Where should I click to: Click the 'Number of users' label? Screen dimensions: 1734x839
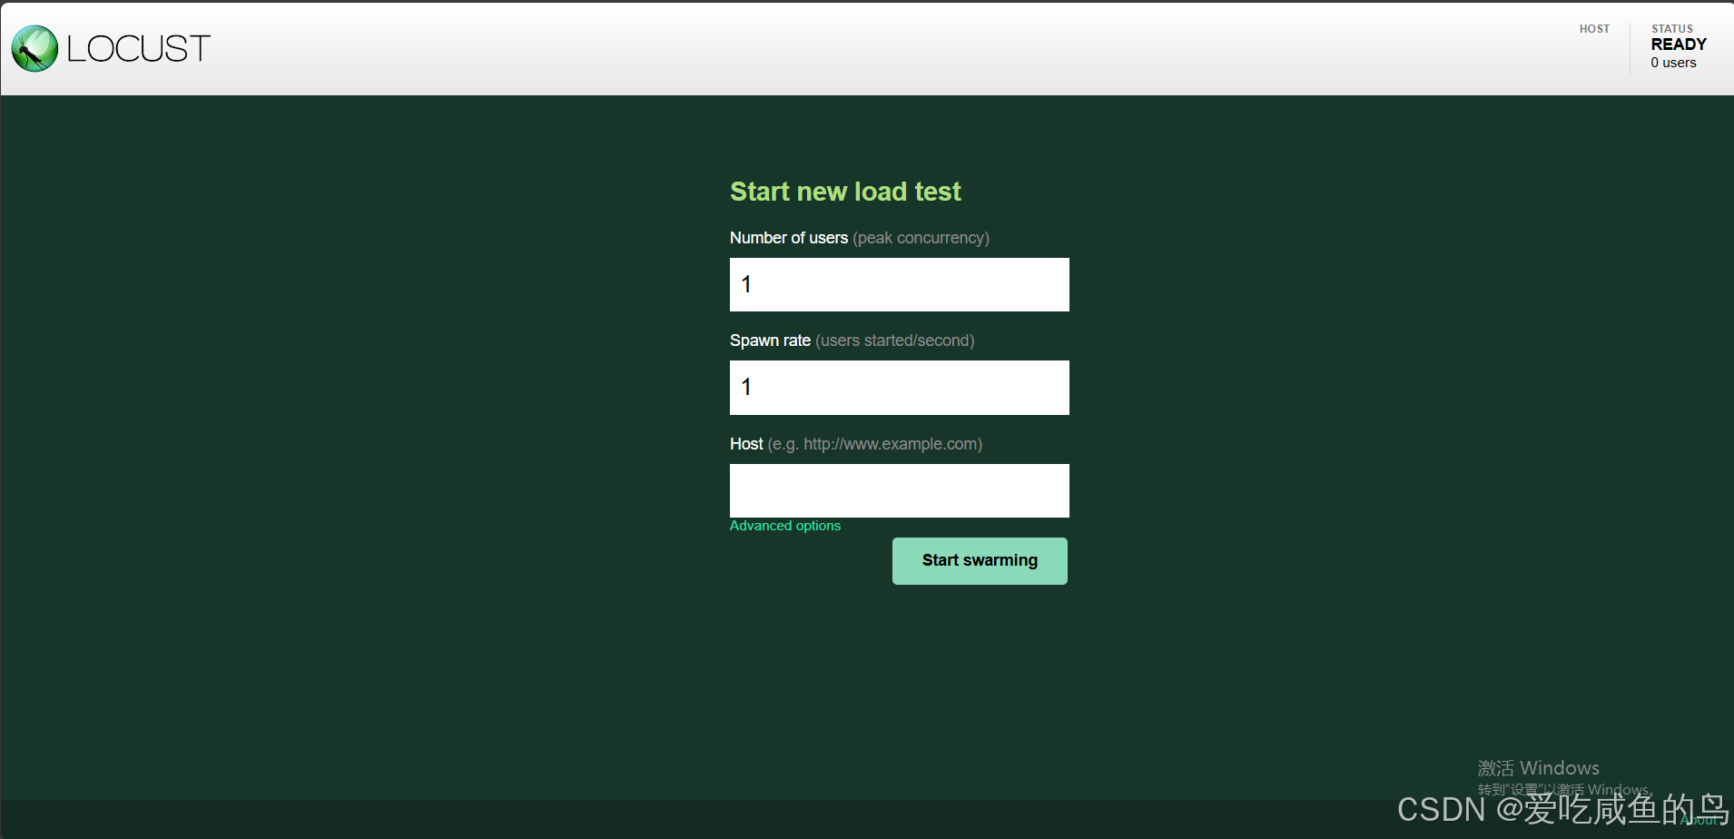pyautogui.click(x=789, y=238)
